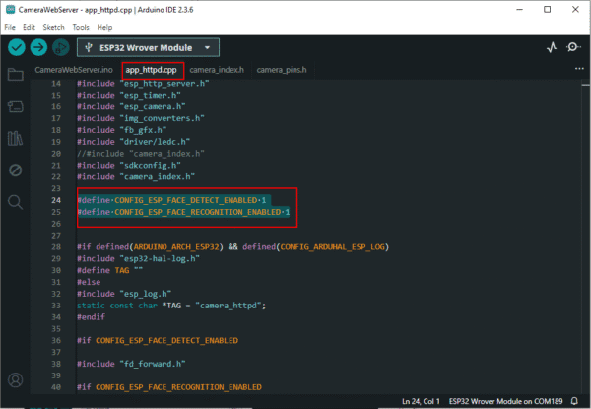Open the Boards Manager in sidebar
Viewport: 591px width, 409px height.
15,106
